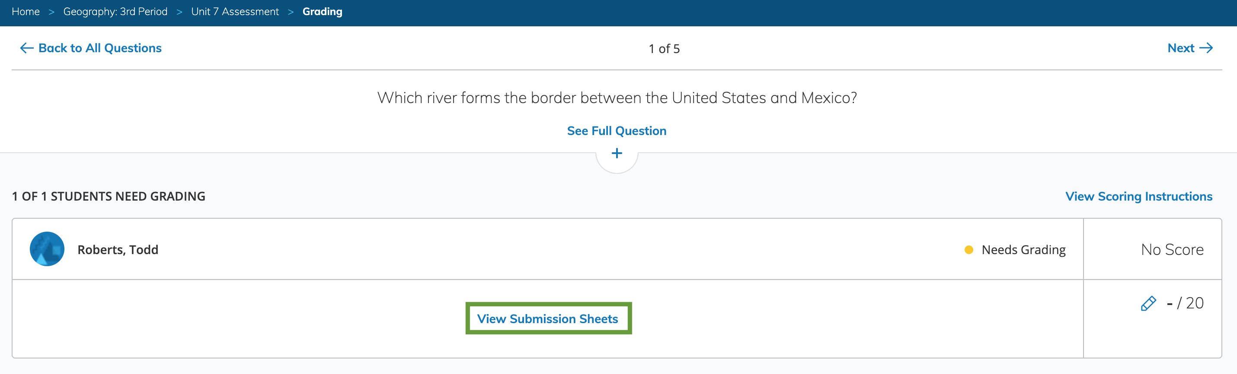Viewport: 1237px width, 374px height.
Task: Click the yellow Needs Grading status dot
Action: click(x=969, y=249)
